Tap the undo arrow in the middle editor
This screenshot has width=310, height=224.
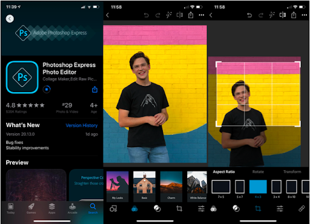click(x=147, y=15)
